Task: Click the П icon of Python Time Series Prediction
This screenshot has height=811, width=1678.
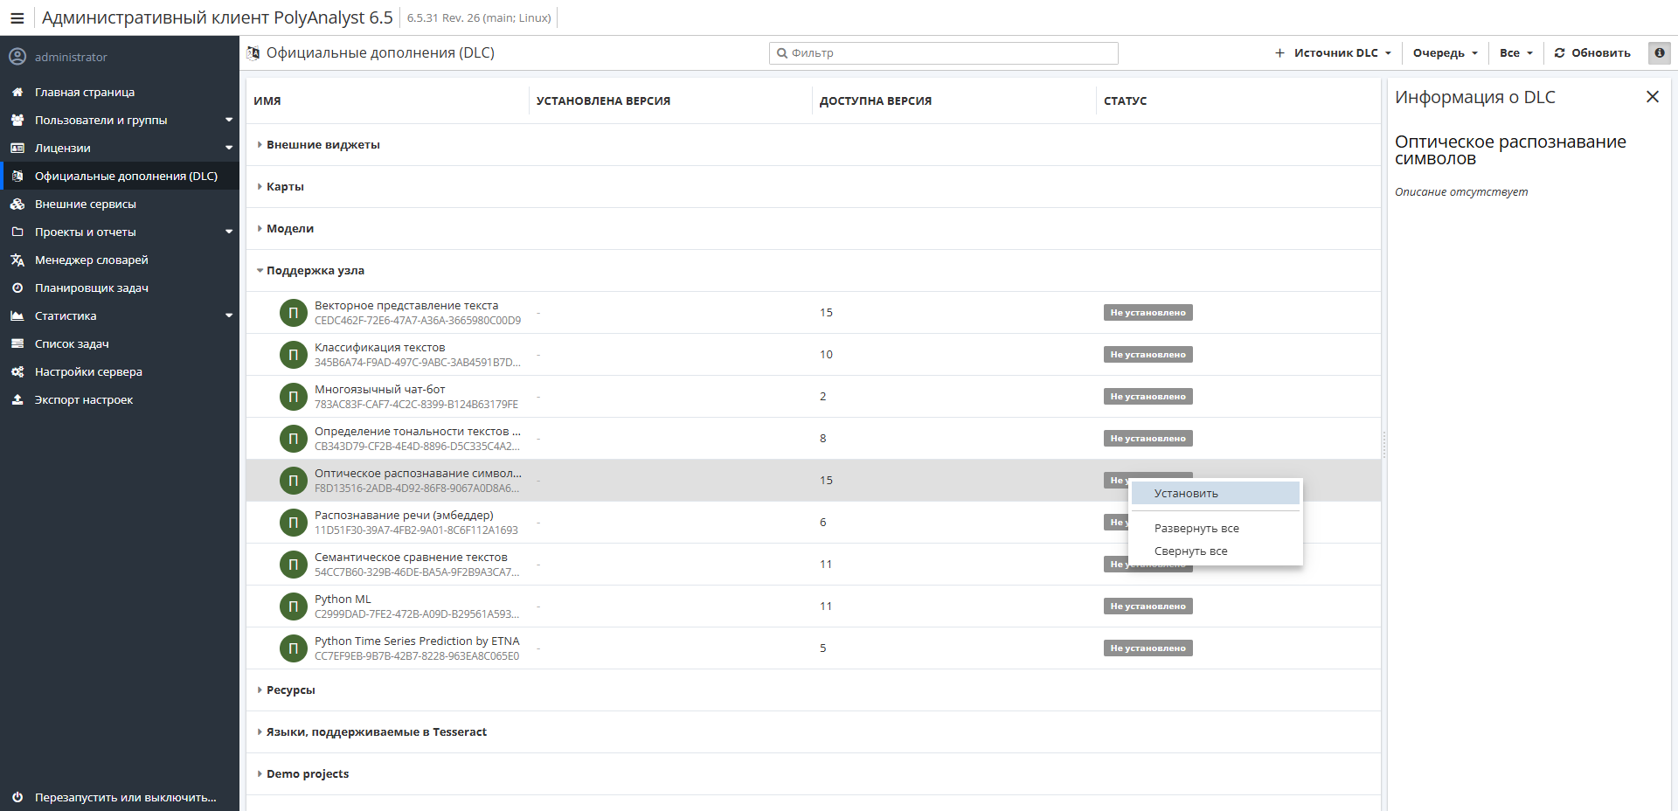Action: click(x=294, y=648)
